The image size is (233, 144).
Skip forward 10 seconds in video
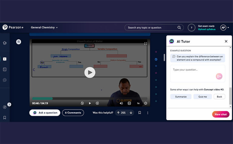click(x=97, y=103)
